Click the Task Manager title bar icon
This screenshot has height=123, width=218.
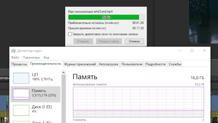(x=14, y=51)
